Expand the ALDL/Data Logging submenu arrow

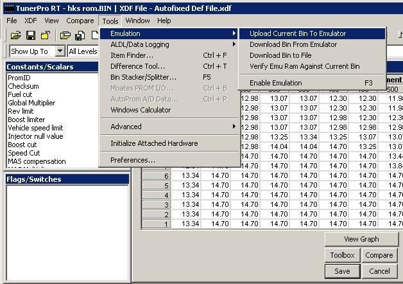coord(234,44)
